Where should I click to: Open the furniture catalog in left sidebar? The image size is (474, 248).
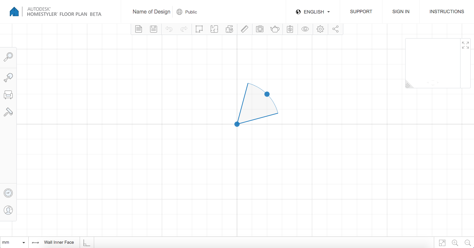(x=8, y=95)
